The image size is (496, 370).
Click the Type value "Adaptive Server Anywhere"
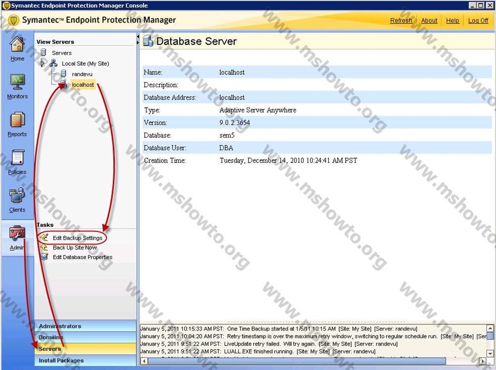[x=258, y=110]
